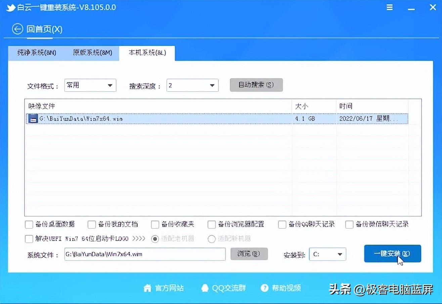Screen dimensions: 442x304
Task: Click the bird logo in title bar
Action: click(11, 7)
